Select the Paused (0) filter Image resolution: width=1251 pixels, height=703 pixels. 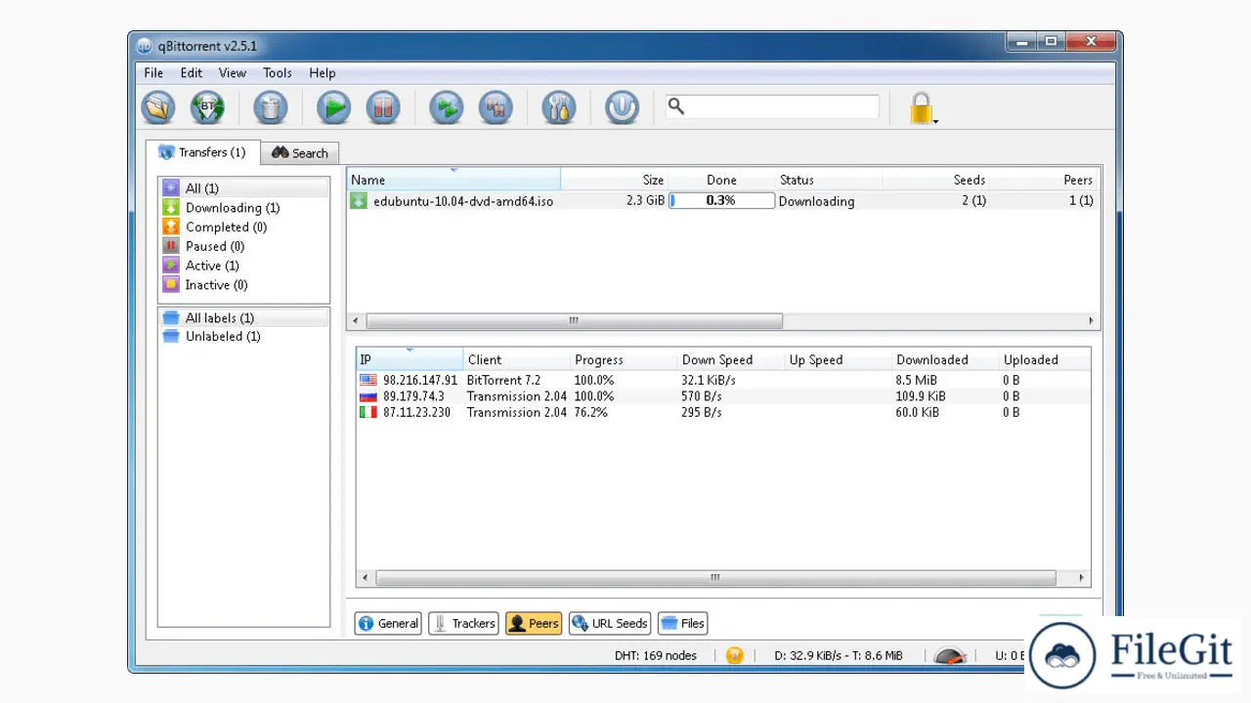243,246
